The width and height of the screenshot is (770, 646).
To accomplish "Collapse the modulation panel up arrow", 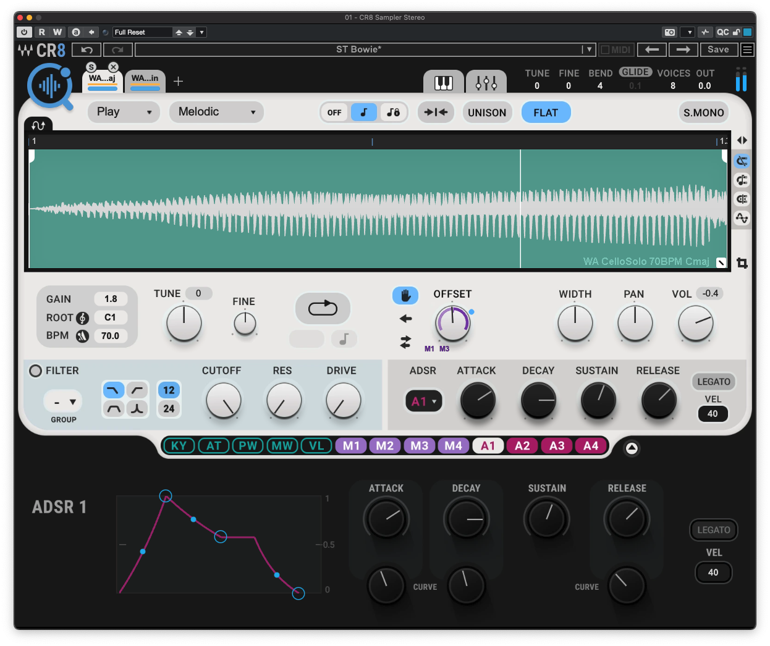I will click(x=632, y=448).
